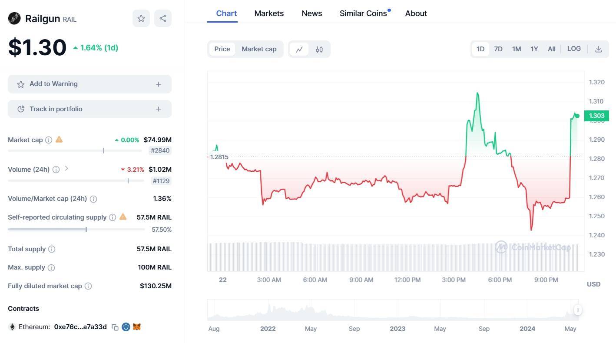Copy the Ethereum contract address
616x343 pixels.
click(x=115, y=327)
